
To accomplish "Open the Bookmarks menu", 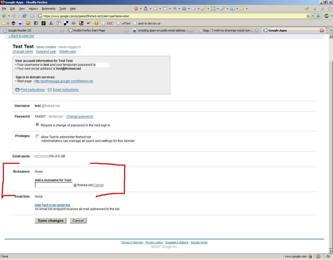I will tap(48, 9).
